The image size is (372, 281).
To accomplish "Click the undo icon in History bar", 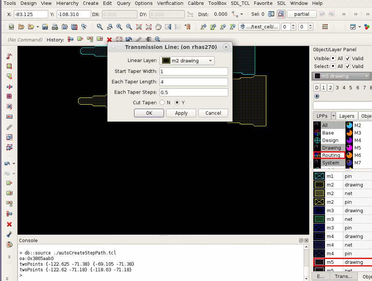I will [129, 39].
